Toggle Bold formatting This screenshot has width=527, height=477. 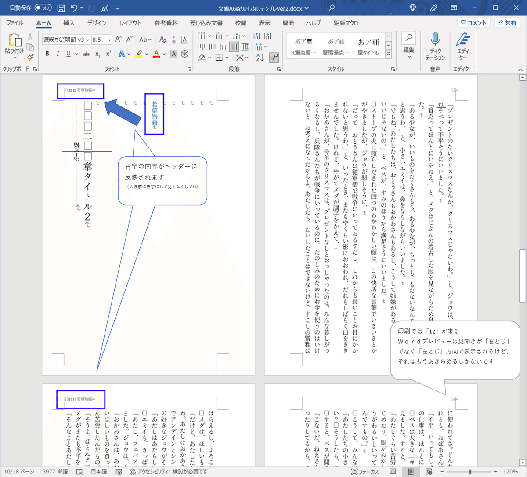[47, 54]
